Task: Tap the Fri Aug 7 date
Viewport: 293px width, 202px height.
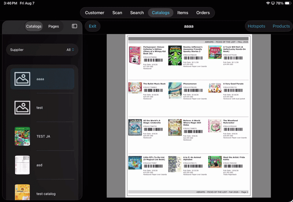Action: tap(27, 3)
